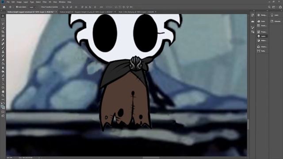Open the Move tool preset picker
283x159 pixels.
click(10, 7)
